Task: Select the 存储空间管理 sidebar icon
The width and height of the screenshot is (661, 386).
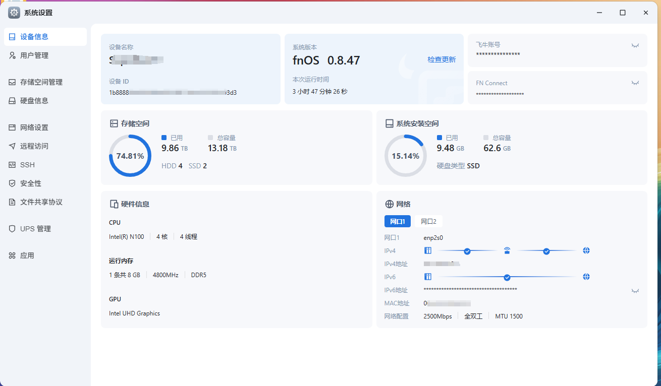Action: [x=12, y=82]
